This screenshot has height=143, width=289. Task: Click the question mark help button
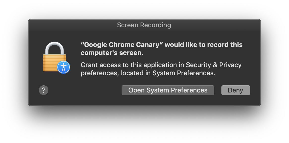point(44,90)
